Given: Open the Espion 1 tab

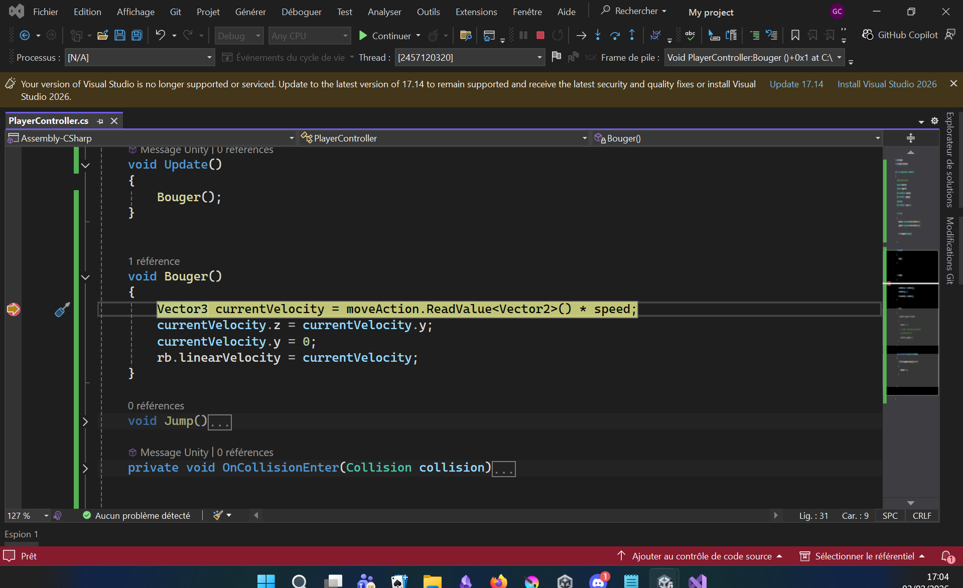Looking at the screenshot, I should pyautogui.click(x=22, y=534).
